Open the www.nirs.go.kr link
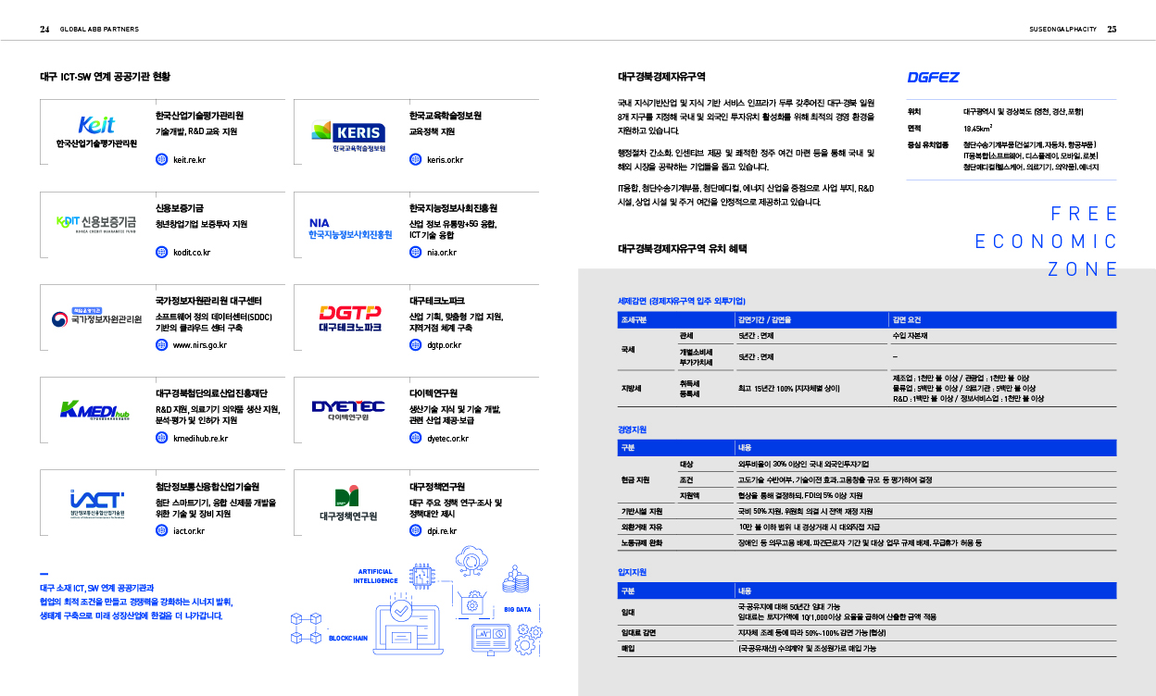This screenshot has width=1156, height=696. point(200,345)
